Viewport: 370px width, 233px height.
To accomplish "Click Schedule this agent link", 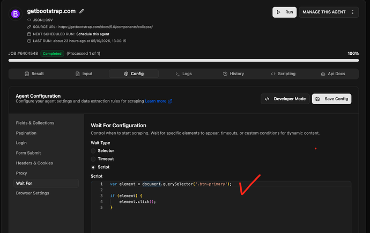I will (x=93, y=34).
